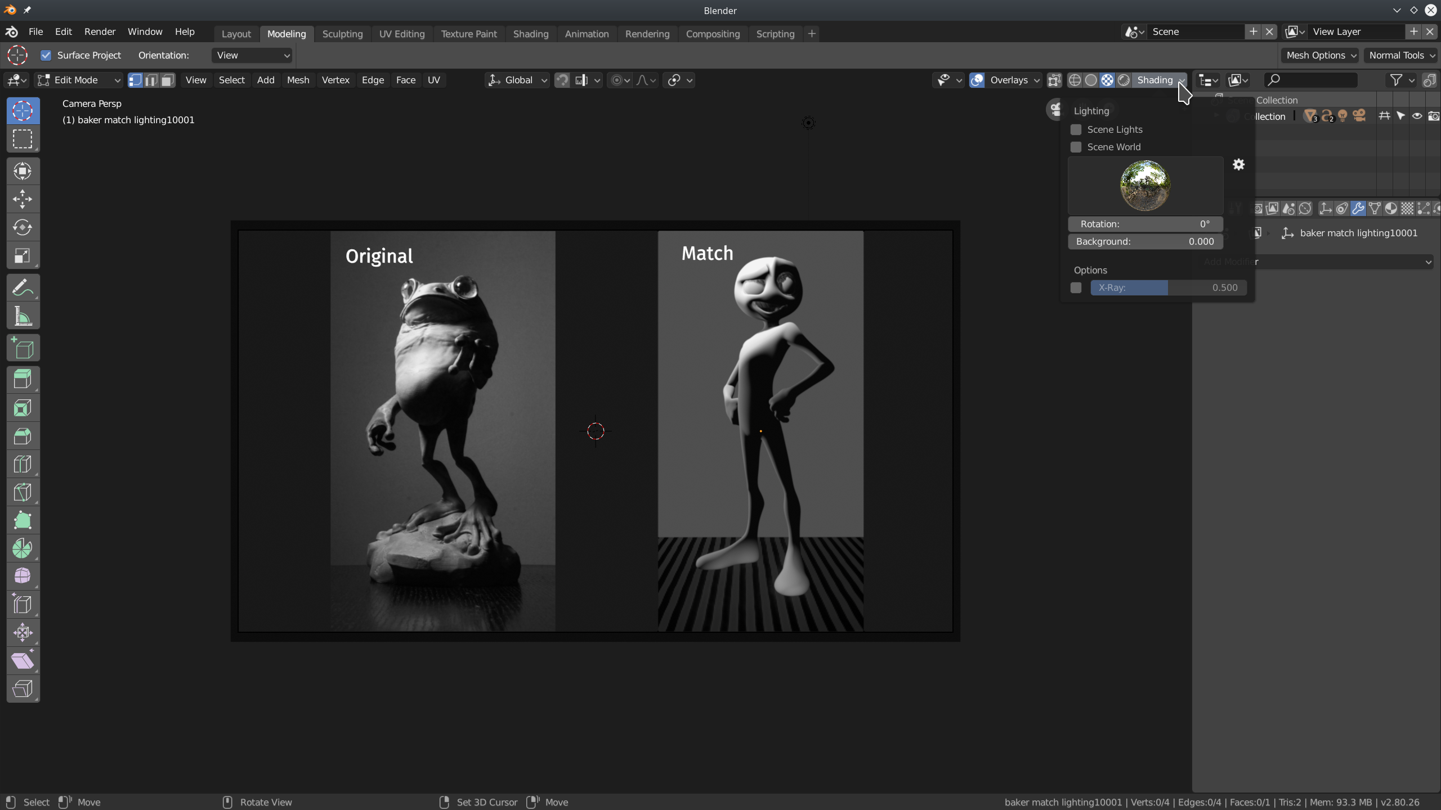Click HDRI settings gear icon
The image size is (1441, 810).
click(1238, 165)
